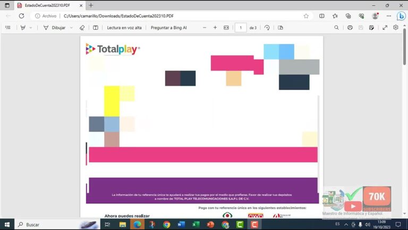Image resolution: width=408 pixels, height=230 pixels.
Task: Open browser essentials heart icon
Action: (x=361, y=16)
